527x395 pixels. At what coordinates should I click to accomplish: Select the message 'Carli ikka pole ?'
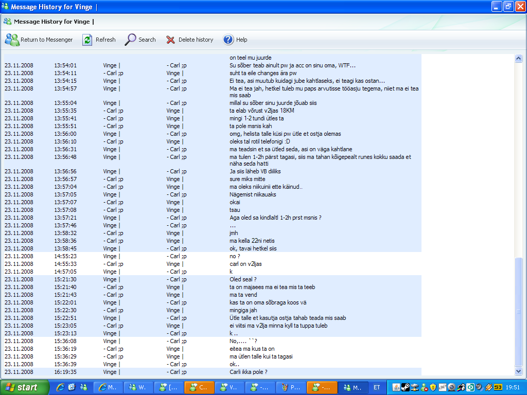248,372
